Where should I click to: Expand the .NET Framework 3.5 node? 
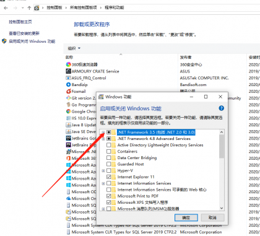(103, 132)
